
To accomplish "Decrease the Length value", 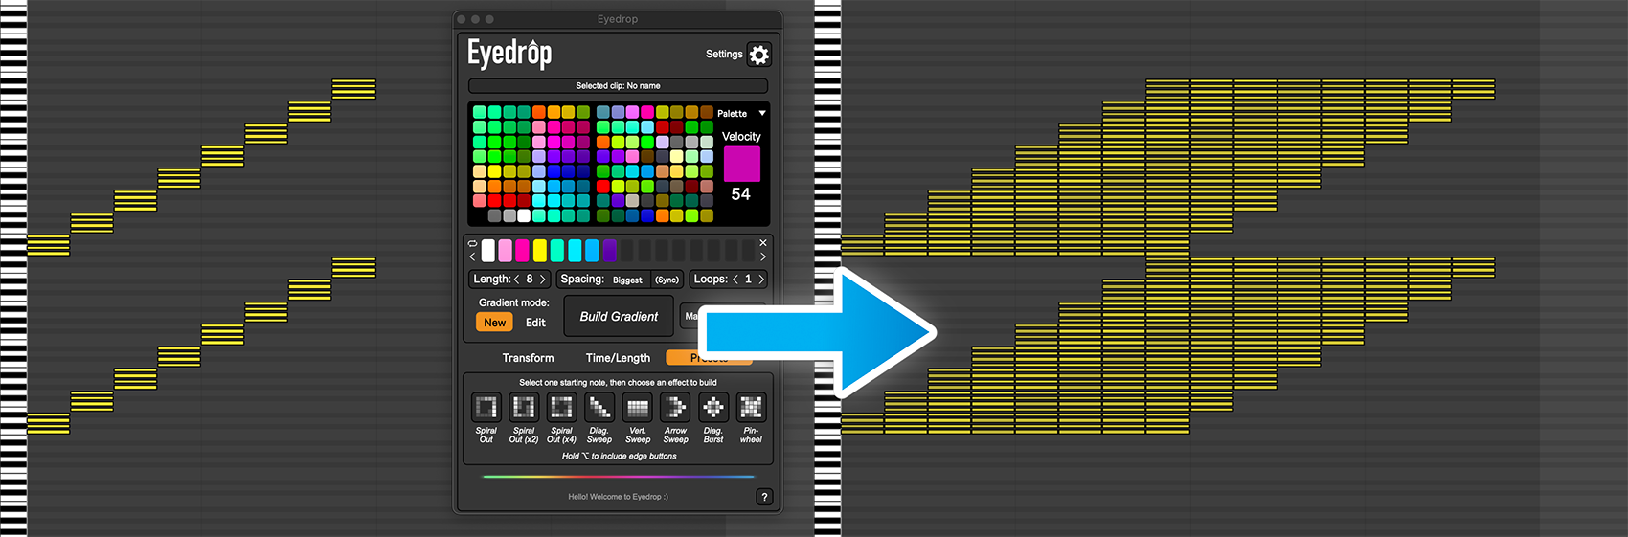I will click(x=516, y=280).
